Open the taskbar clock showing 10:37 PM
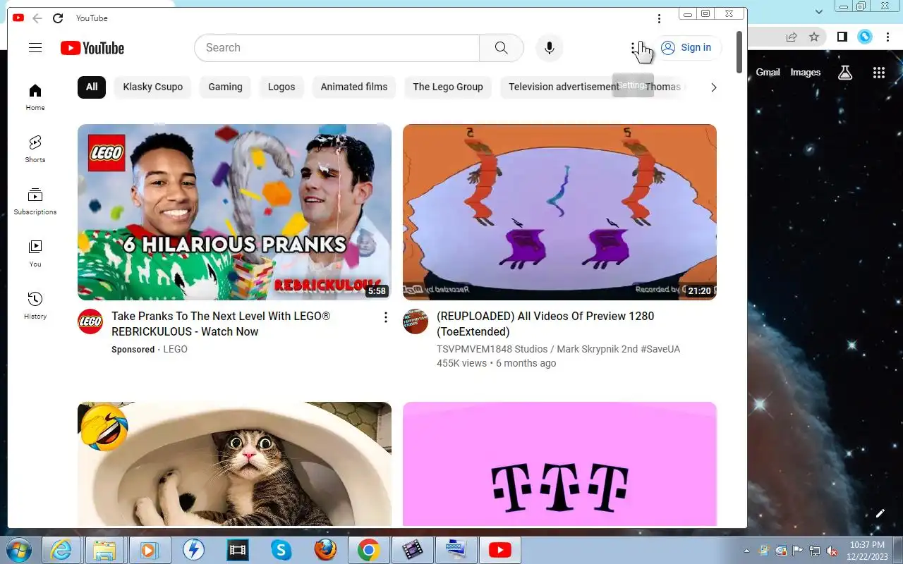The height and width of the screenshot is (564, 903). 868,551
